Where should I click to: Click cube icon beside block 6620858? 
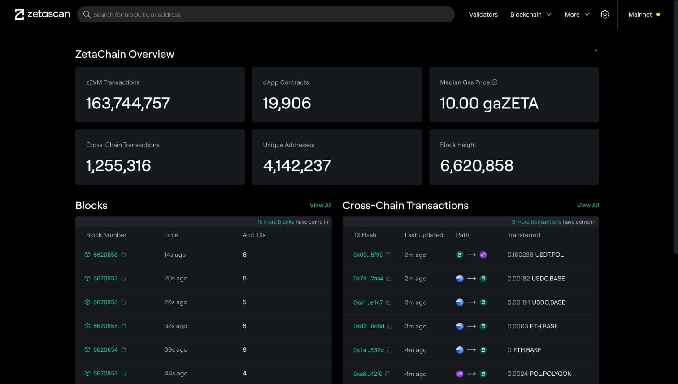(x=87, y=255)
